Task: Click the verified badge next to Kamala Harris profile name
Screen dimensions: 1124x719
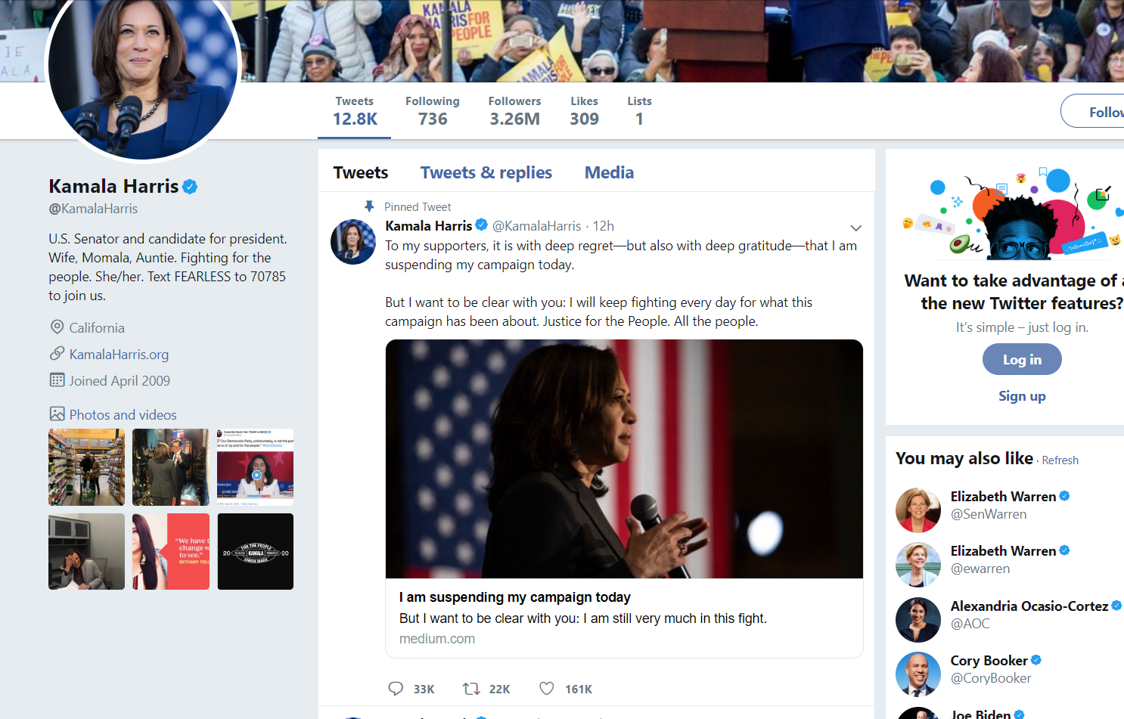Action: tap(190, 186)
